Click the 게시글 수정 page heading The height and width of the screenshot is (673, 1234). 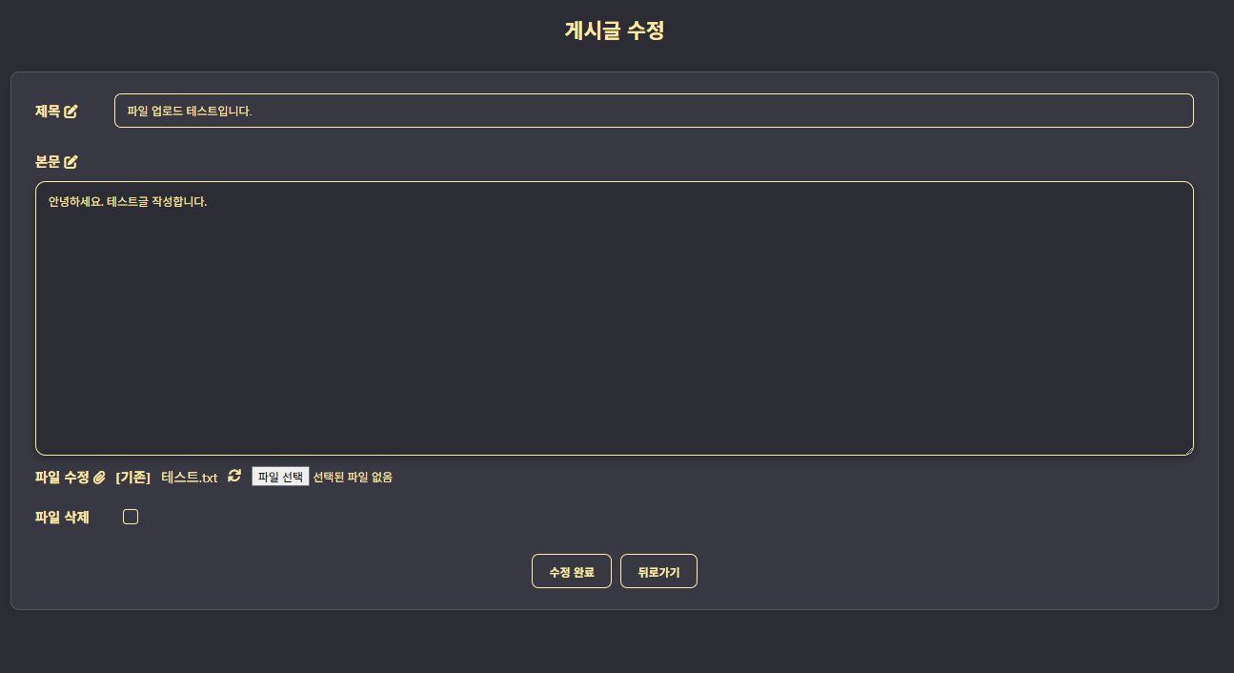[x=615, y=31]
